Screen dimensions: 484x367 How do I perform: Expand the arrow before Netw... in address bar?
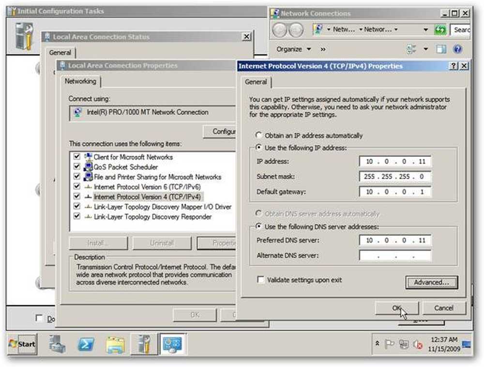[x=329, y=30]
